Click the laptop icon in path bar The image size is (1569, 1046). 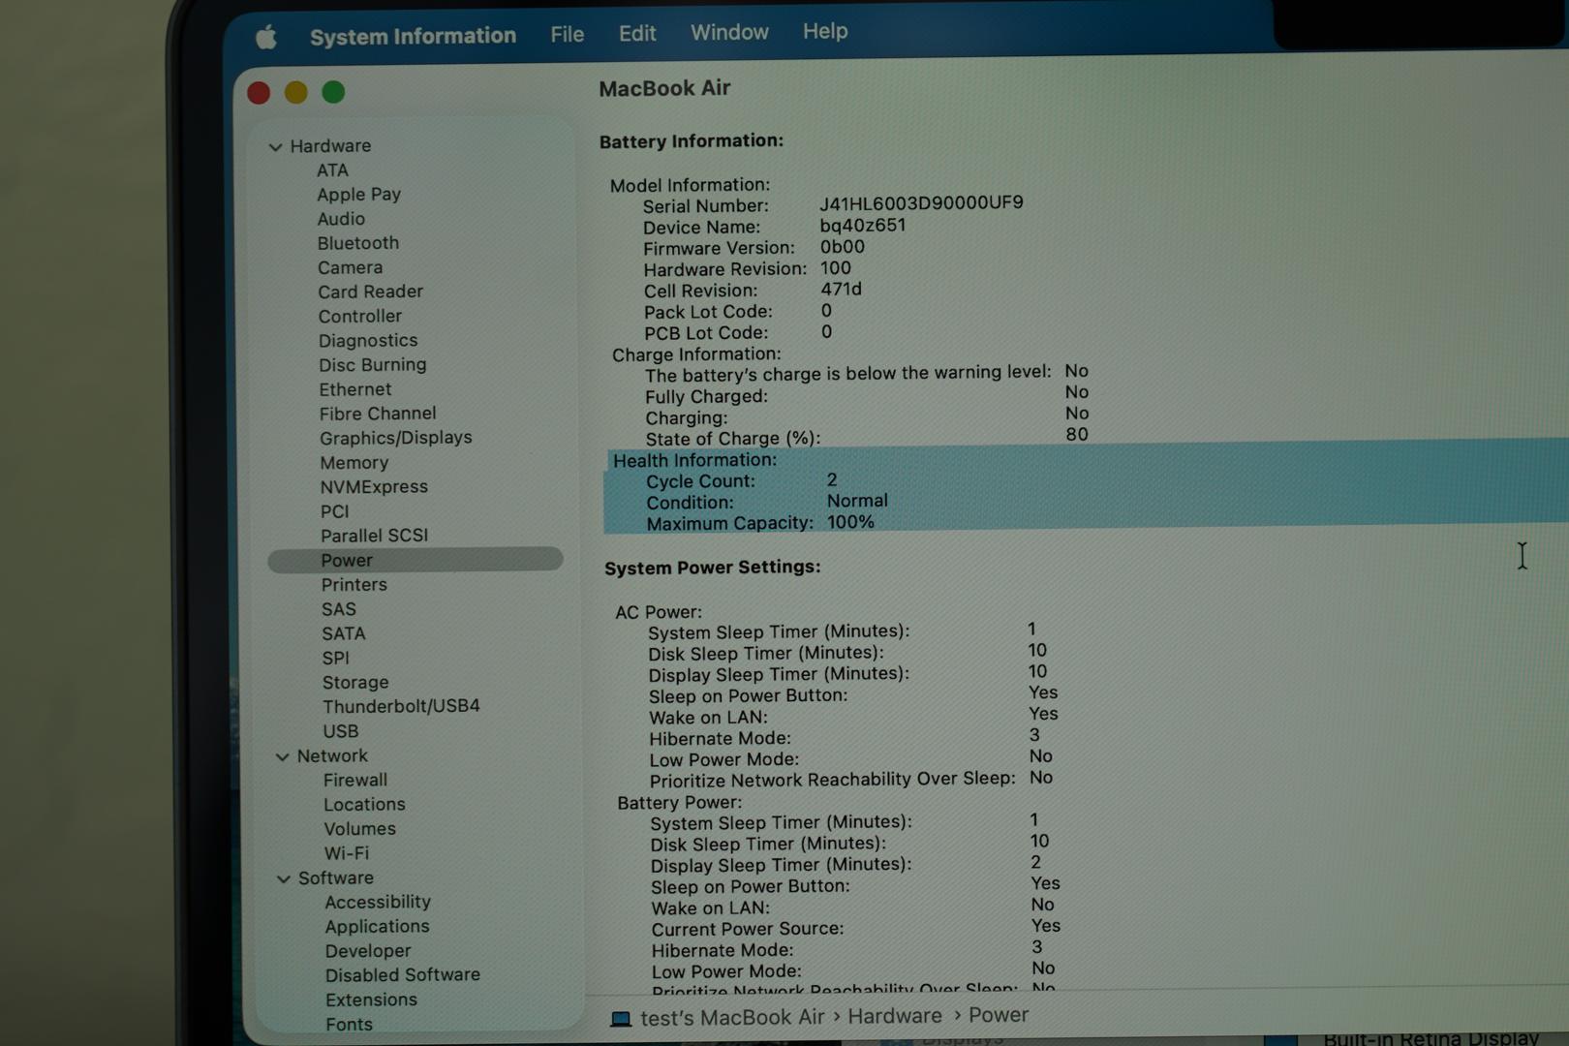pyautogui.click(x=621, y=1019)
